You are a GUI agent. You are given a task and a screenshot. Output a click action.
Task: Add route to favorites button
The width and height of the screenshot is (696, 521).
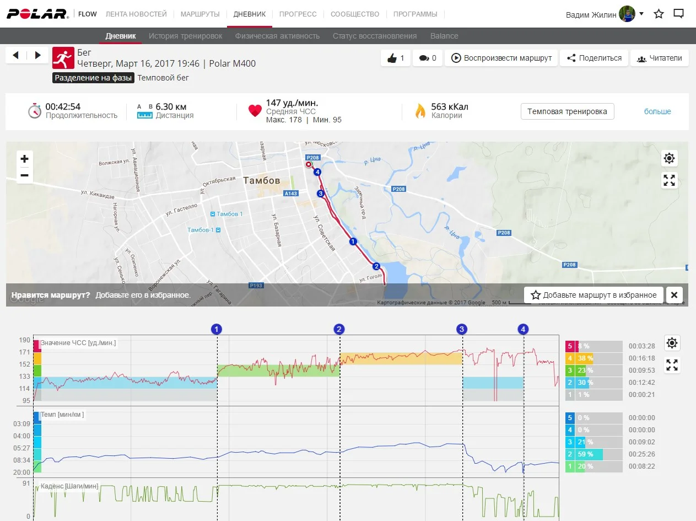tap(594, 295)
